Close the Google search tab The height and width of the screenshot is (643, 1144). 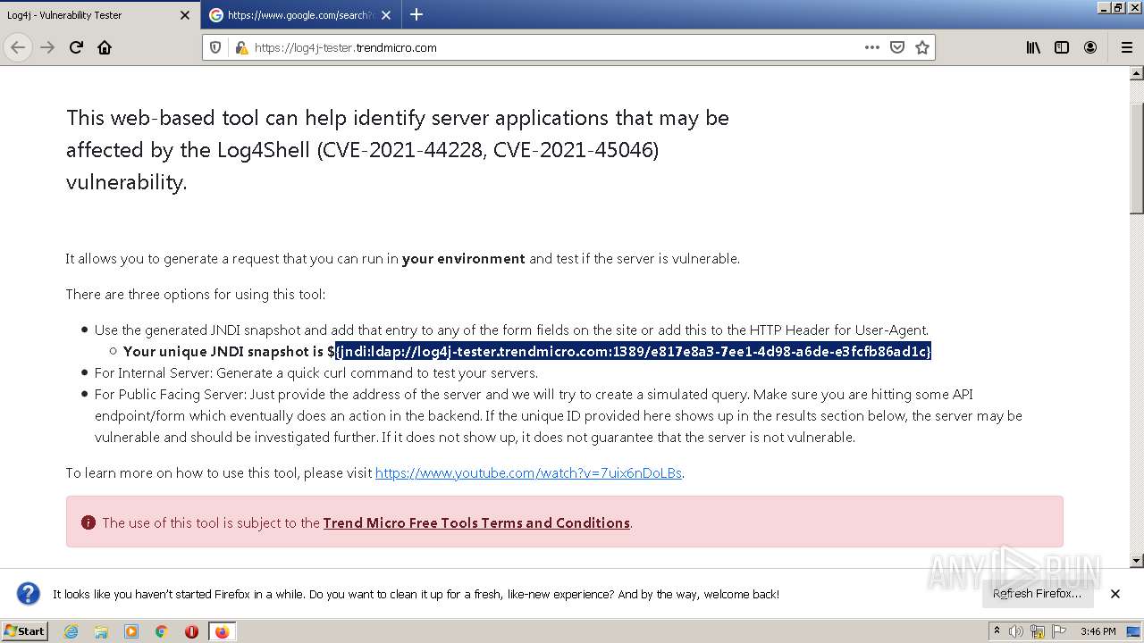tap(386, 15)
